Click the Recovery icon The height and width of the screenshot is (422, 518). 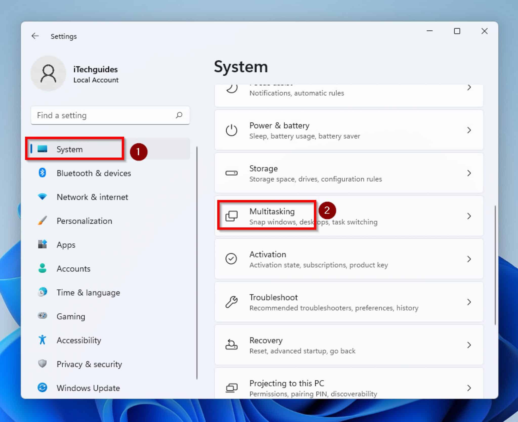(x=231, y=345)
